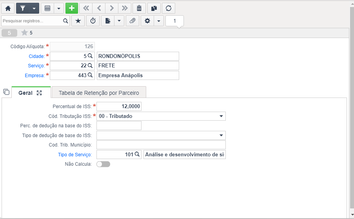This screenshot has width=354, height=219.
Task: Toggle the Não Calcula switch
Action: pos(103,164)
